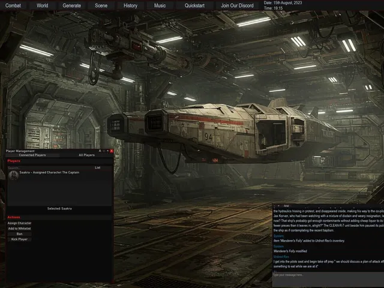Open the Music menu
The width and height of the screenshot is (384, 288).
(160, 5)
